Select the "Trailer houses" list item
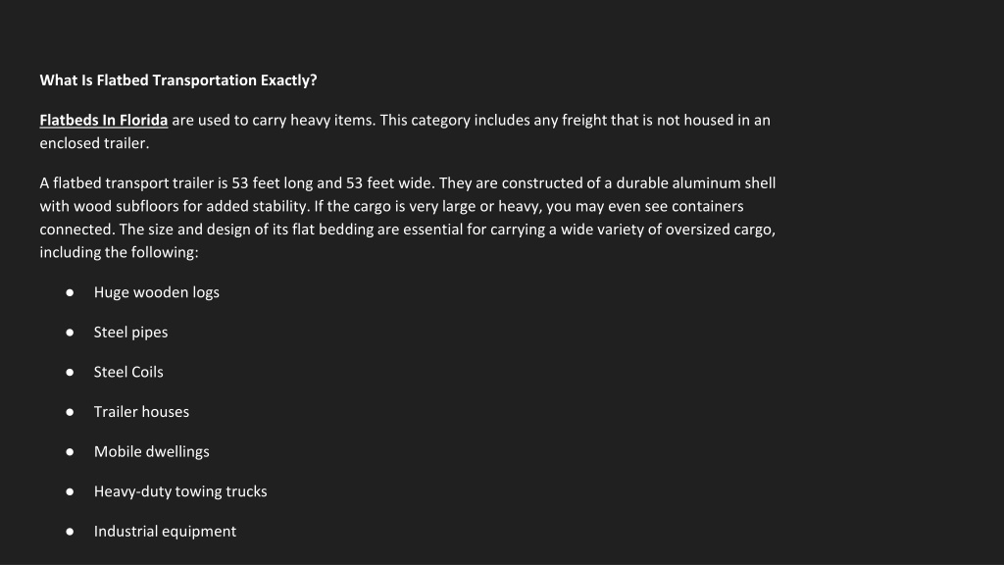 pyautogui.click(x=141, y=412)
